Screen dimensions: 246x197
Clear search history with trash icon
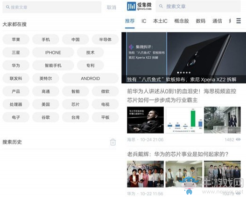113,142
